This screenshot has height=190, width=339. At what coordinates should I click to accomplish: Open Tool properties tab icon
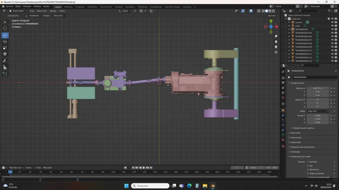point(283,71)
